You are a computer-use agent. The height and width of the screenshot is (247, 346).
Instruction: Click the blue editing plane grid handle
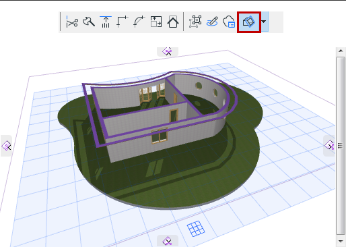196,229
